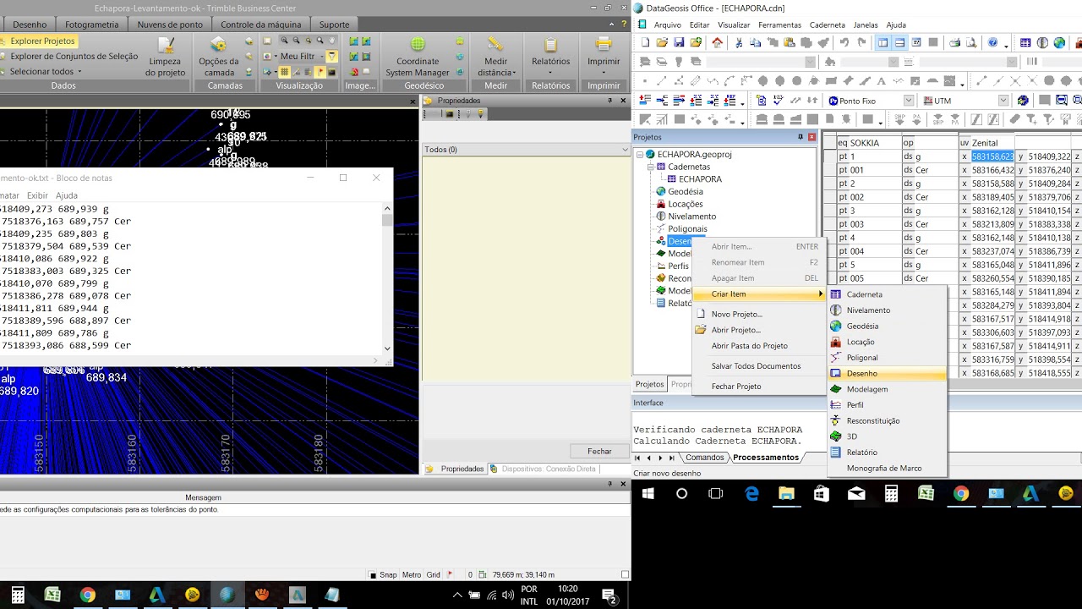
Task: Select the highlighted 583158,623 x cell
Action: coord(992,156)
